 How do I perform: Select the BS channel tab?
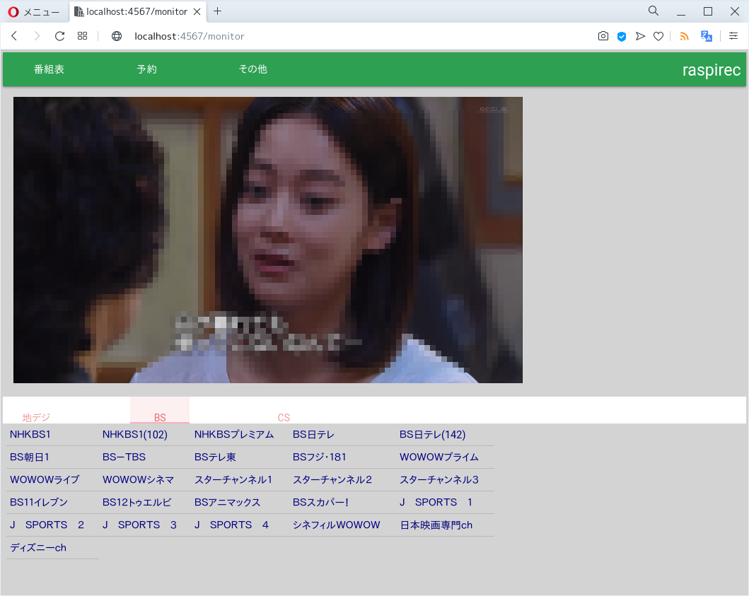[160, 410]
